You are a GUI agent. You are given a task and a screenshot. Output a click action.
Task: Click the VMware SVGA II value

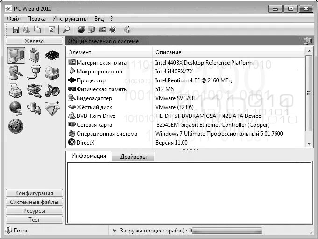175,98
